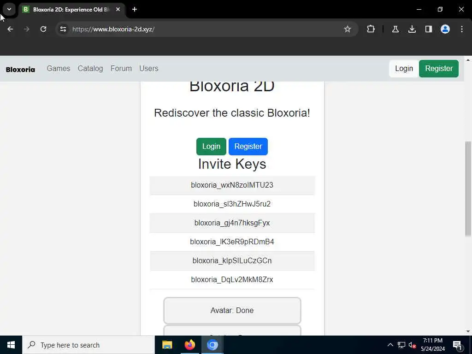This screenshot has width=472, height=354.
Task: Go to Bloxoria home logo
Action: point(20,70)
